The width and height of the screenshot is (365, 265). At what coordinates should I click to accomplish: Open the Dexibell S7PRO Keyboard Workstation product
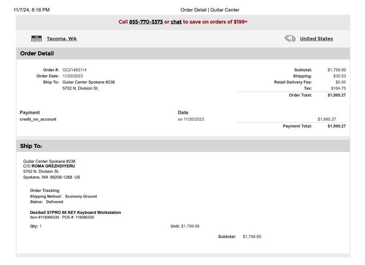point(75,212)
